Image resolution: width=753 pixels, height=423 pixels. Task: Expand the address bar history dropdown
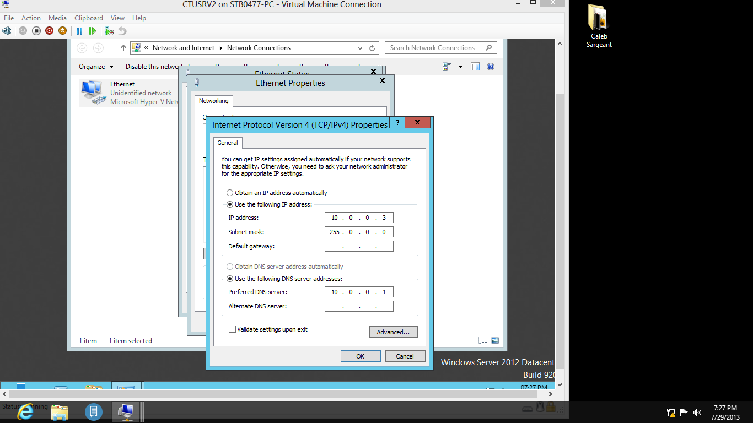tap(361, 48)
